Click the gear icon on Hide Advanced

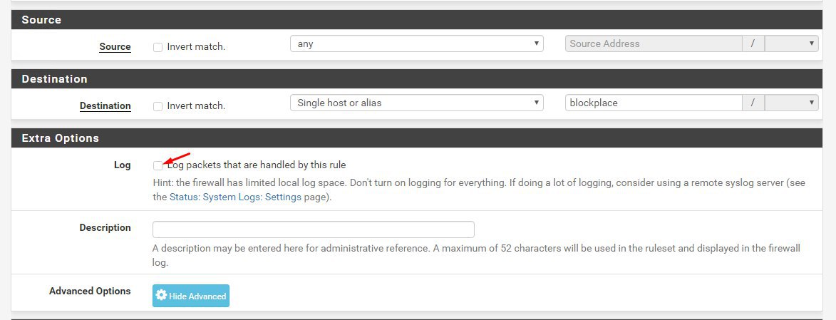tap(162, 295)
